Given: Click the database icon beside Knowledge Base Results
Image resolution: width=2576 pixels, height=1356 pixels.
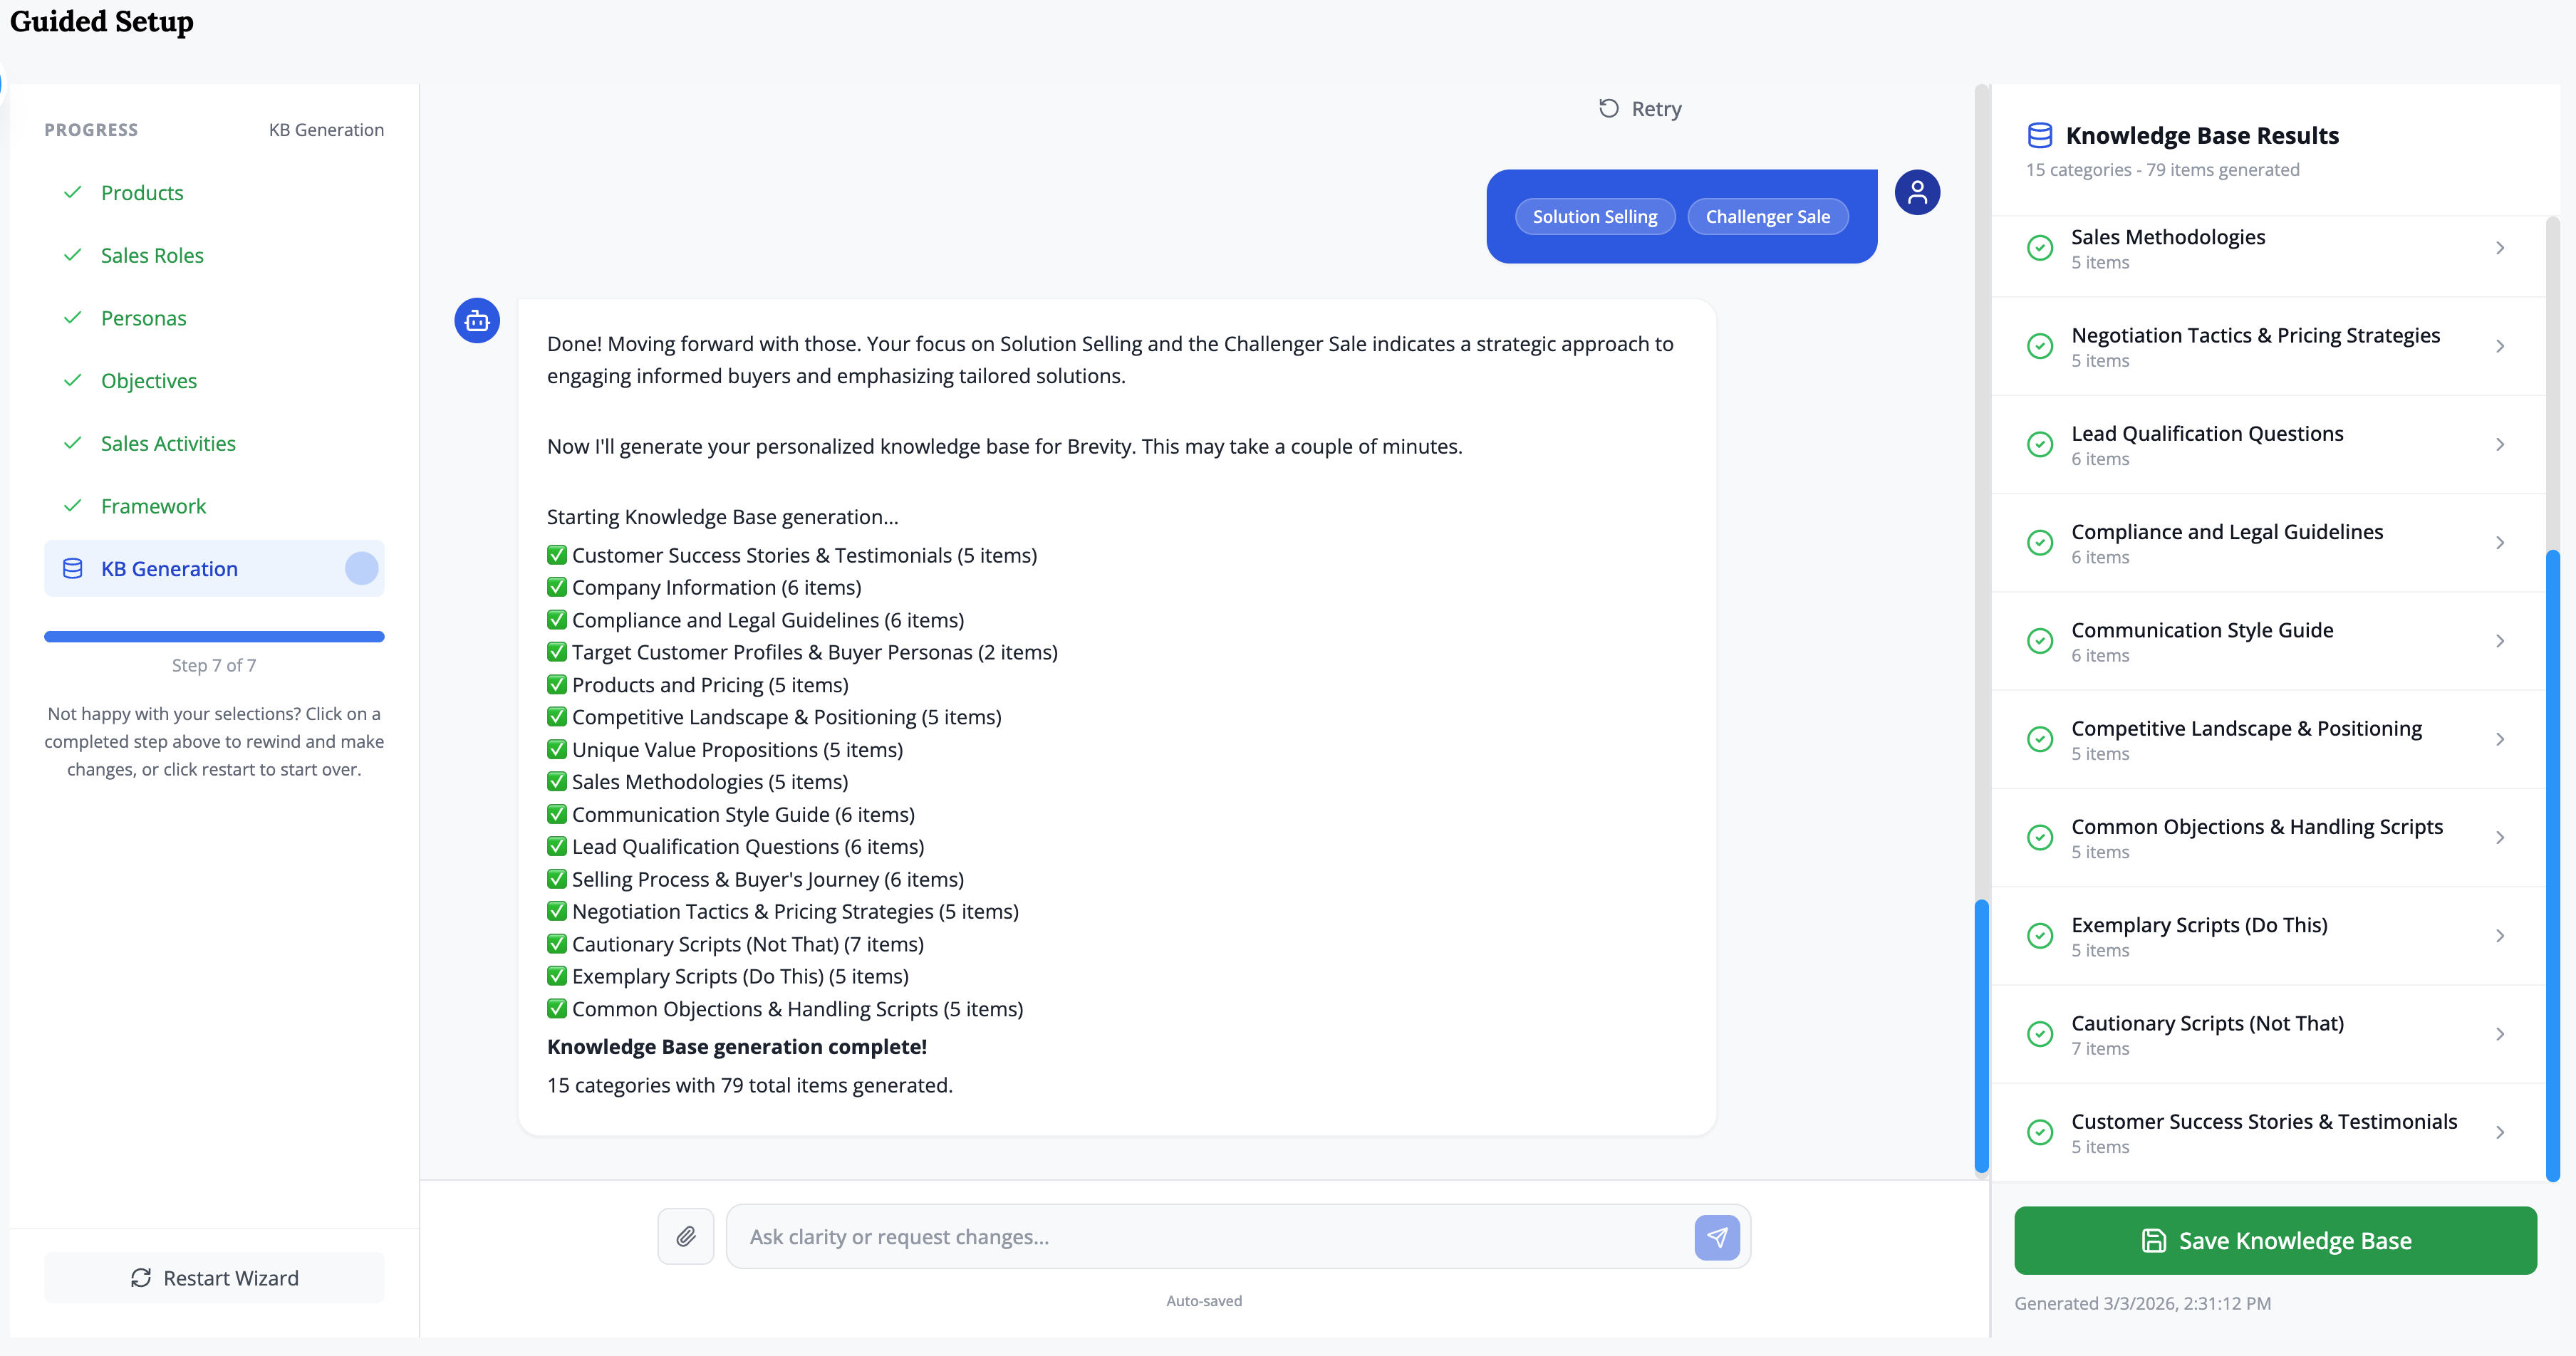Looking at the screenshot, I should click(x=2040, y=135).
